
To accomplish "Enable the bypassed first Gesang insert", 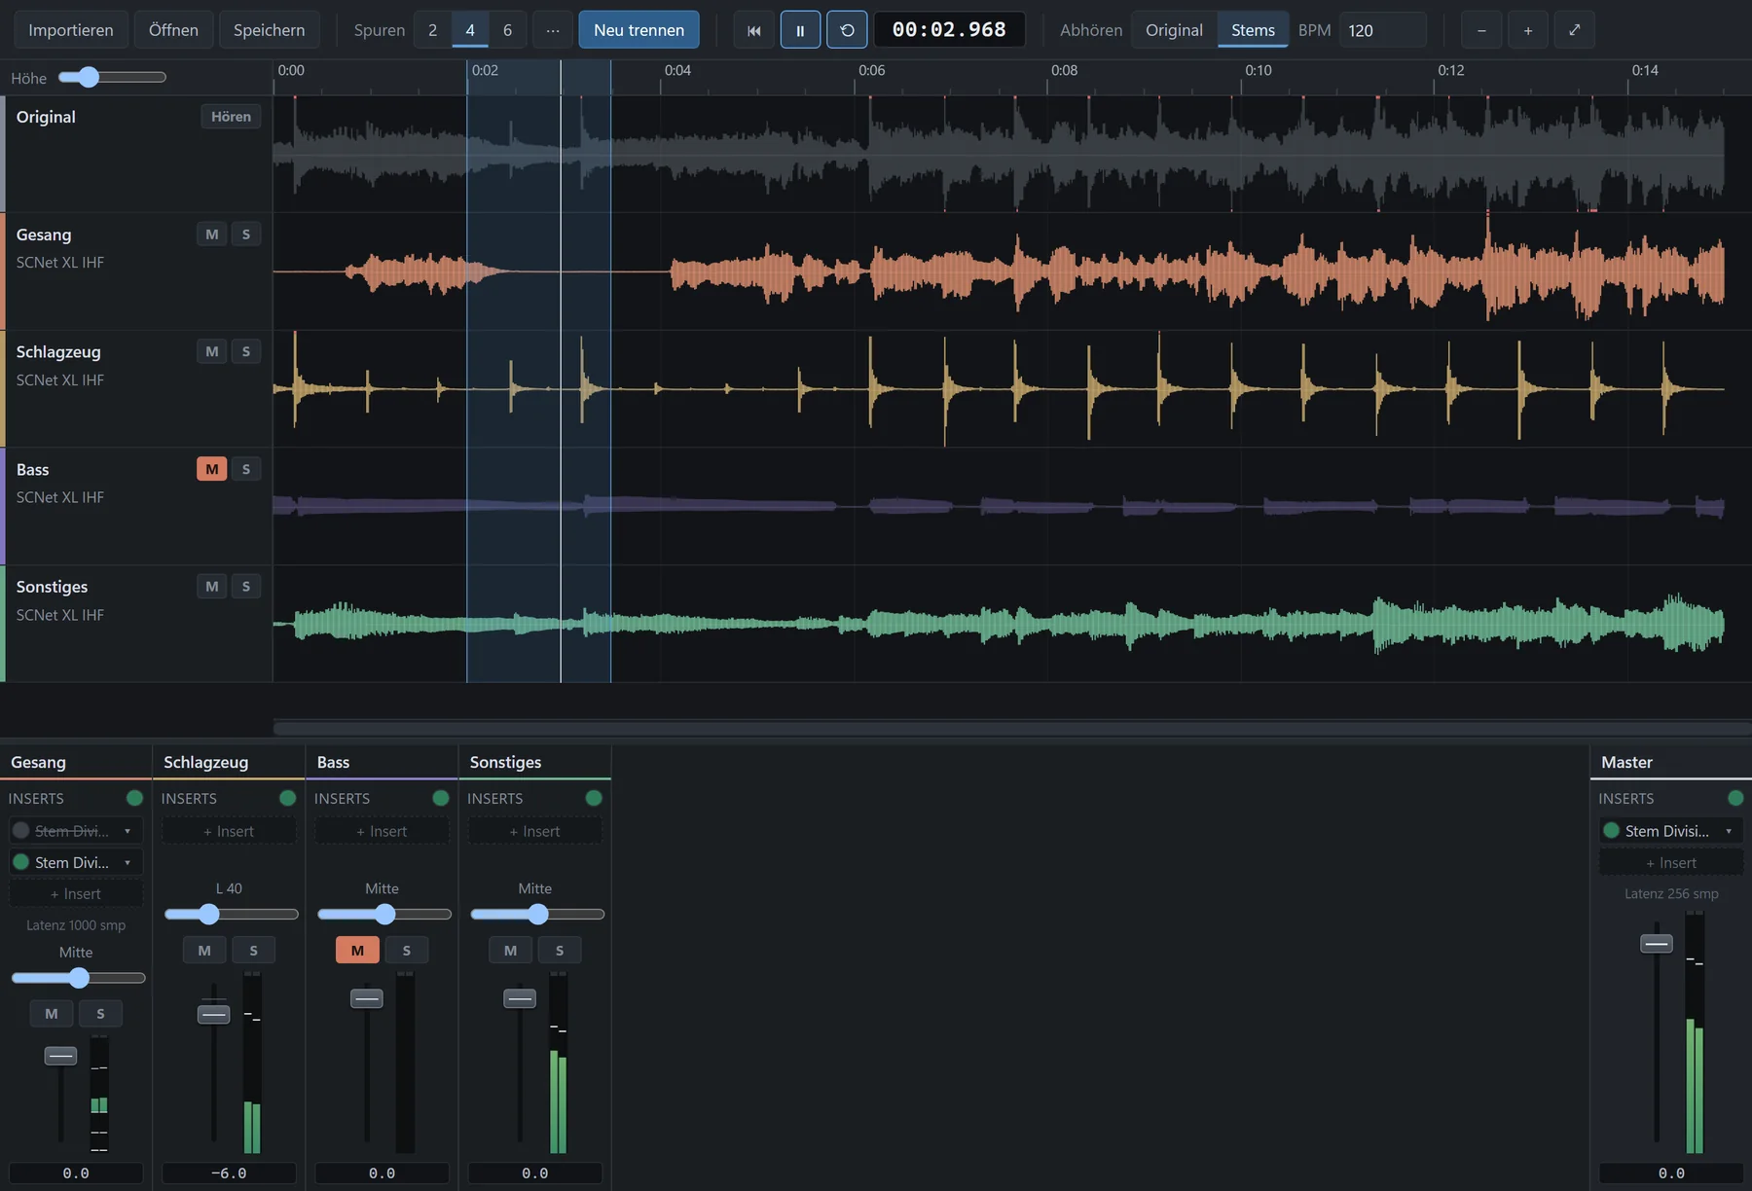I will click(21, 831).
